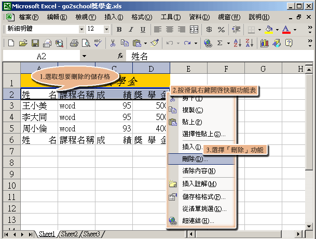This screenshot has height=239, width=316.
Task: Open the Chart Wizard icon
Action: pyautogui.click(x=265, y=43)
